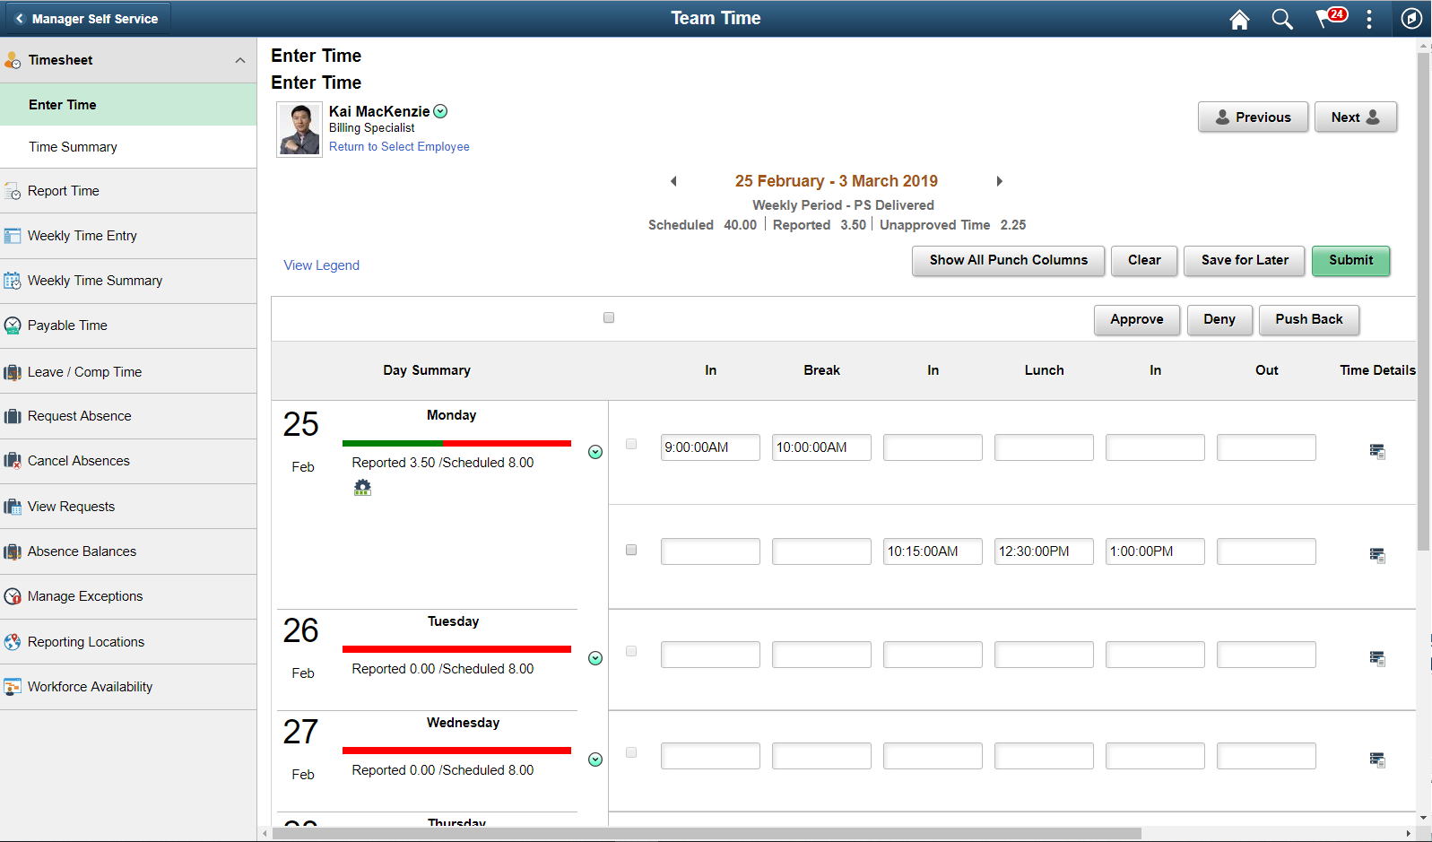Open Time Details for Monday second row
The height and width of the screenshot is (842, 1432).
coord(1377,555)
